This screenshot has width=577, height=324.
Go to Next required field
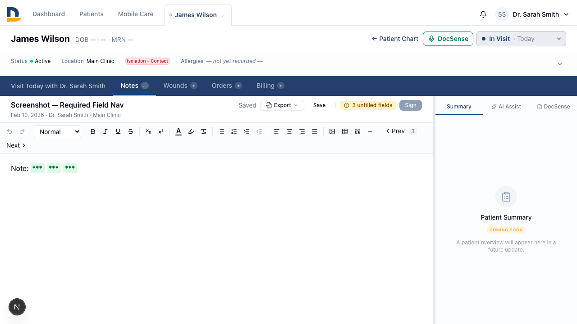(16, 145)
